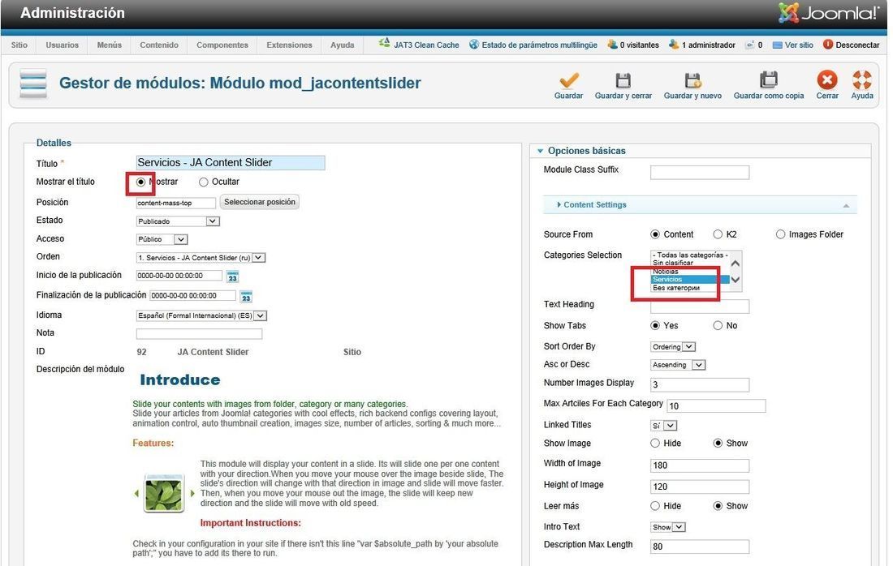Select Content as Source From

pos(655,234)
